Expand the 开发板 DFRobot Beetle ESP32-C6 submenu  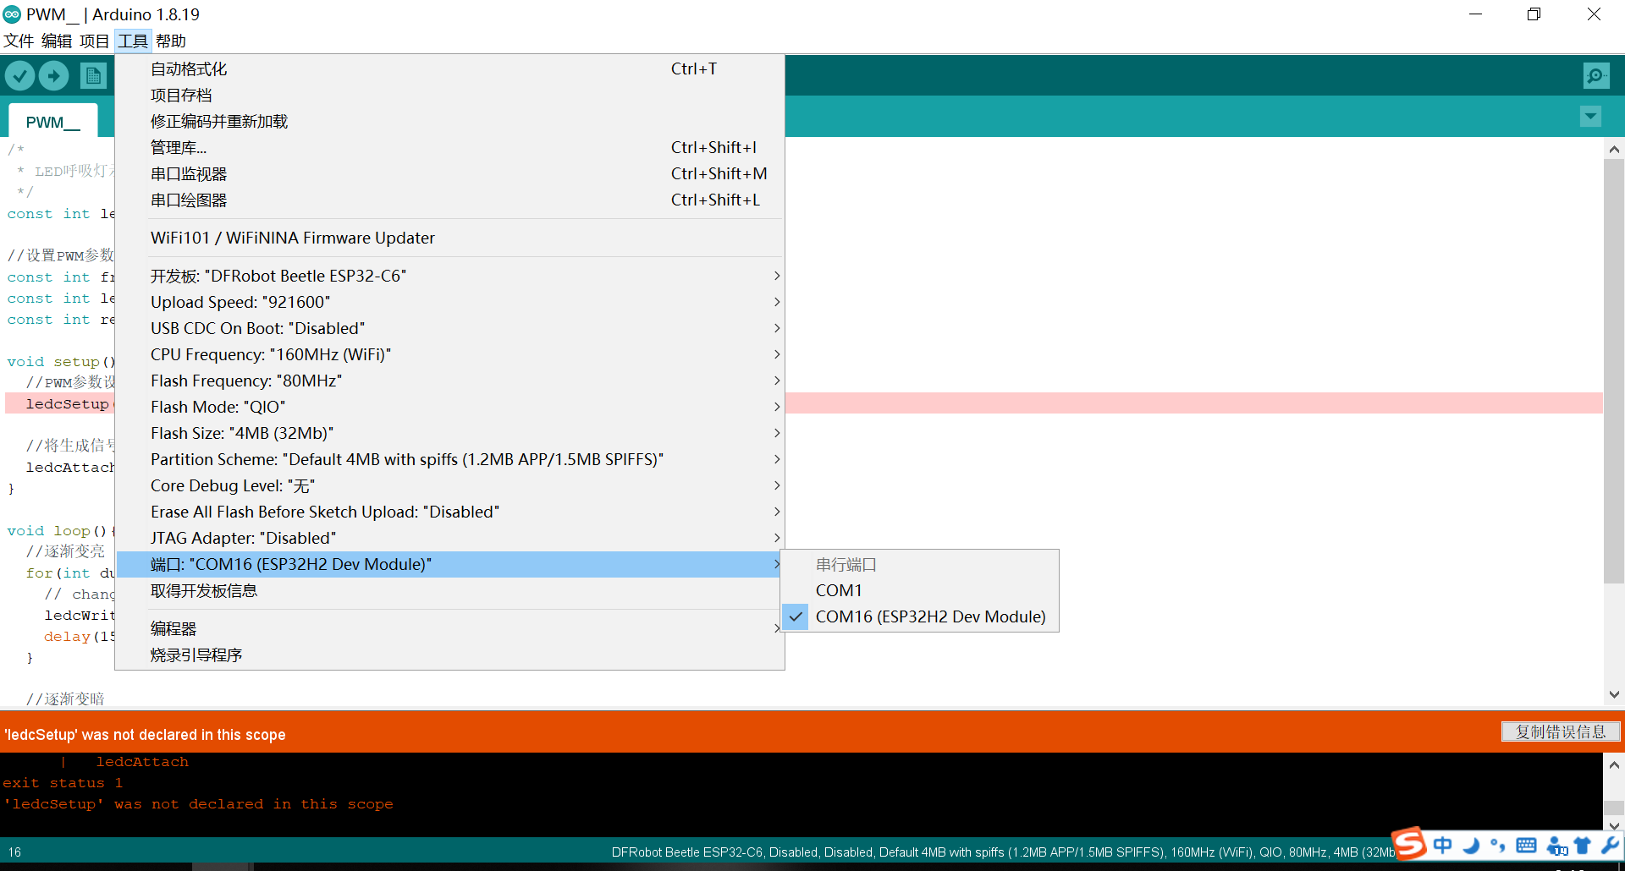coord(449,276)
